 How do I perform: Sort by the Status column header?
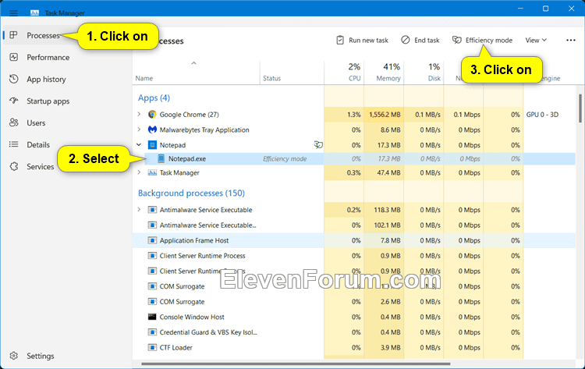point(271,78)
